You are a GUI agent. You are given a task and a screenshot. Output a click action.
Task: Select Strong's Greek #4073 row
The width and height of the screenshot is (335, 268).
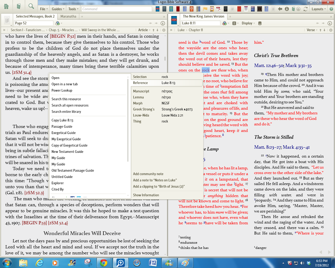coord(166,109)
